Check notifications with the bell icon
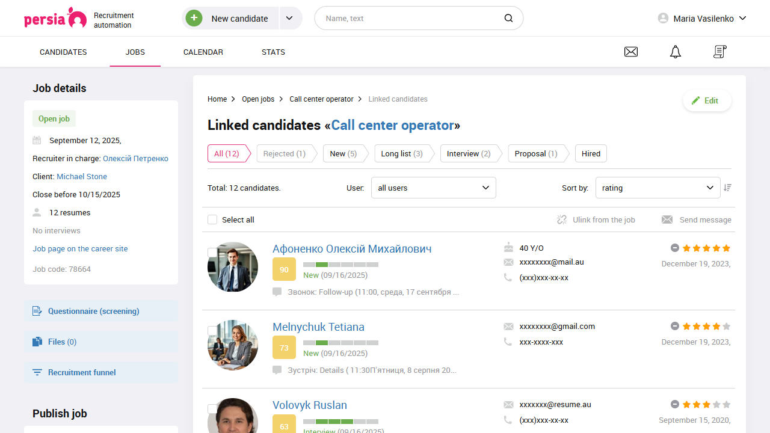 click(675, 52)
